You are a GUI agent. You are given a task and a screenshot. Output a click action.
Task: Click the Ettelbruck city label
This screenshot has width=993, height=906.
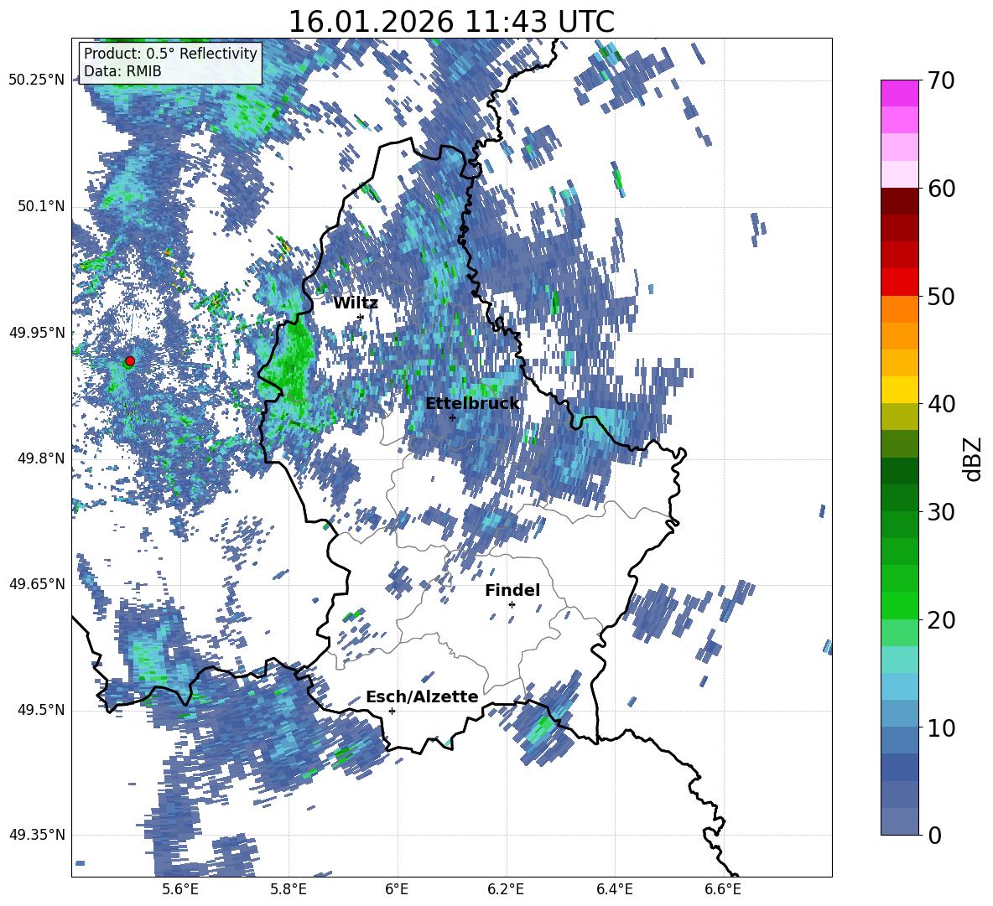click(x=472, y=404)
